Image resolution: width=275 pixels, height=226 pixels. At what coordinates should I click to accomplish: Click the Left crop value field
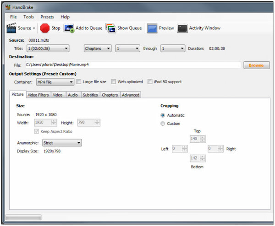pyautogui.click(x=177, y=149)
